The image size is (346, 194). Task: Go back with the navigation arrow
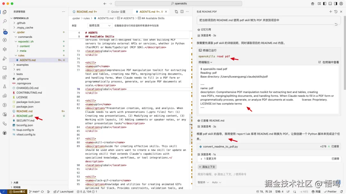pyautogui.click(x=105, y=4)
